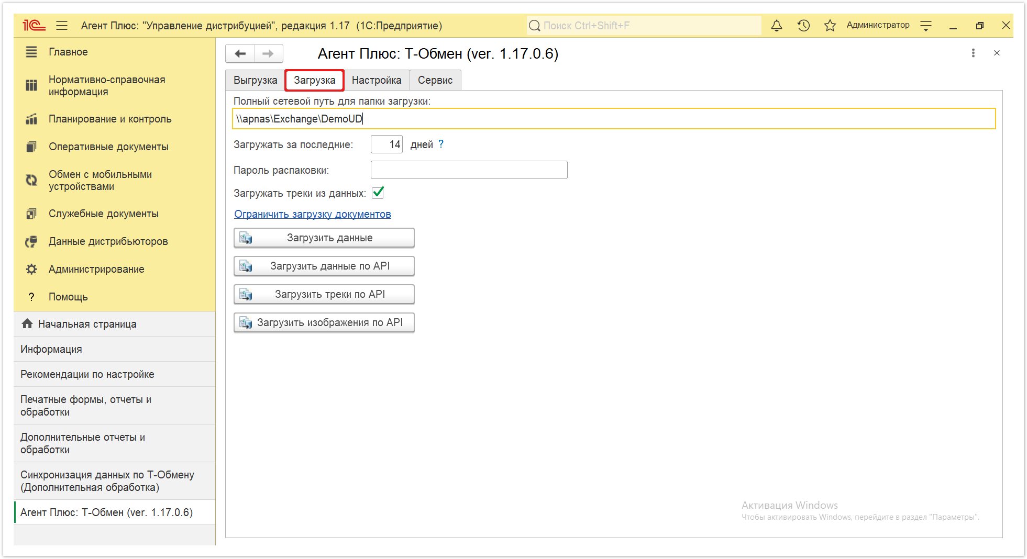The image size is (1027, 559).
Task: Open the three-dot more options menu
Action: tap(973, 53)
